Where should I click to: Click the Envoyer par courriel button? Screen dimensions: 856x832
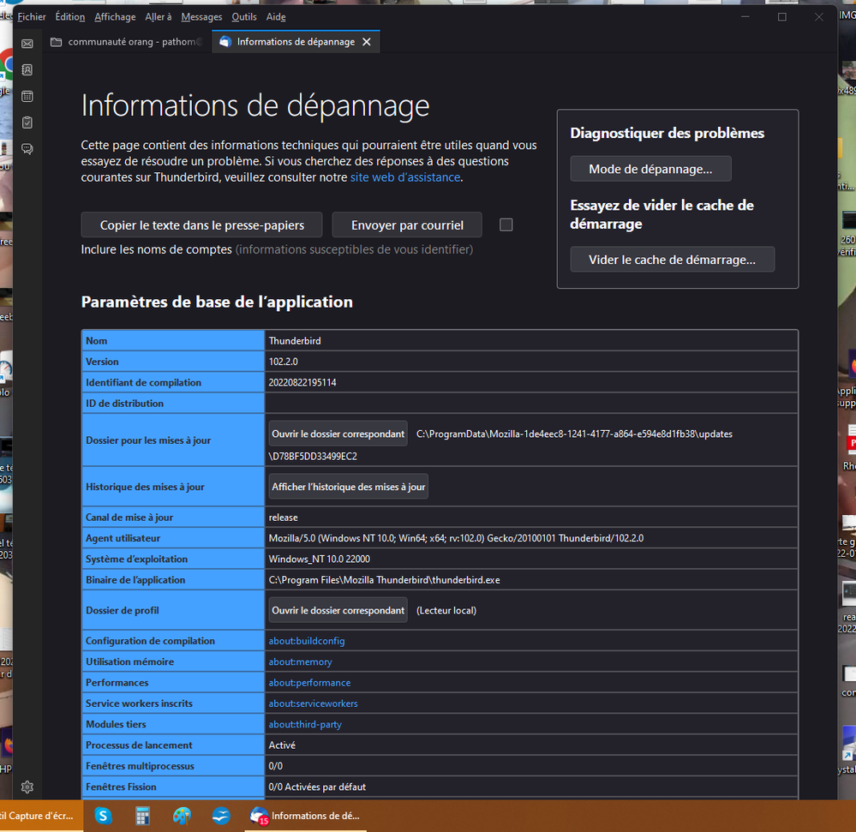click(x=407, y=225)
